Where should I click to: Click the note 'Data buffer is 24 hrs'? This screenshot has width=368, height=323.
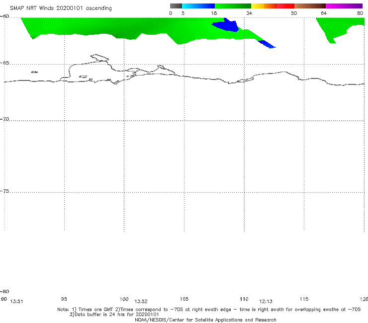114,315
